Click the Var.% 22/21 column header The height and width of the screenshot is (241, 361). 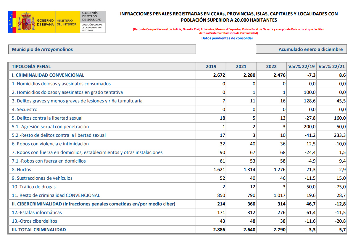pyautogui.click(x=332, y=67)
